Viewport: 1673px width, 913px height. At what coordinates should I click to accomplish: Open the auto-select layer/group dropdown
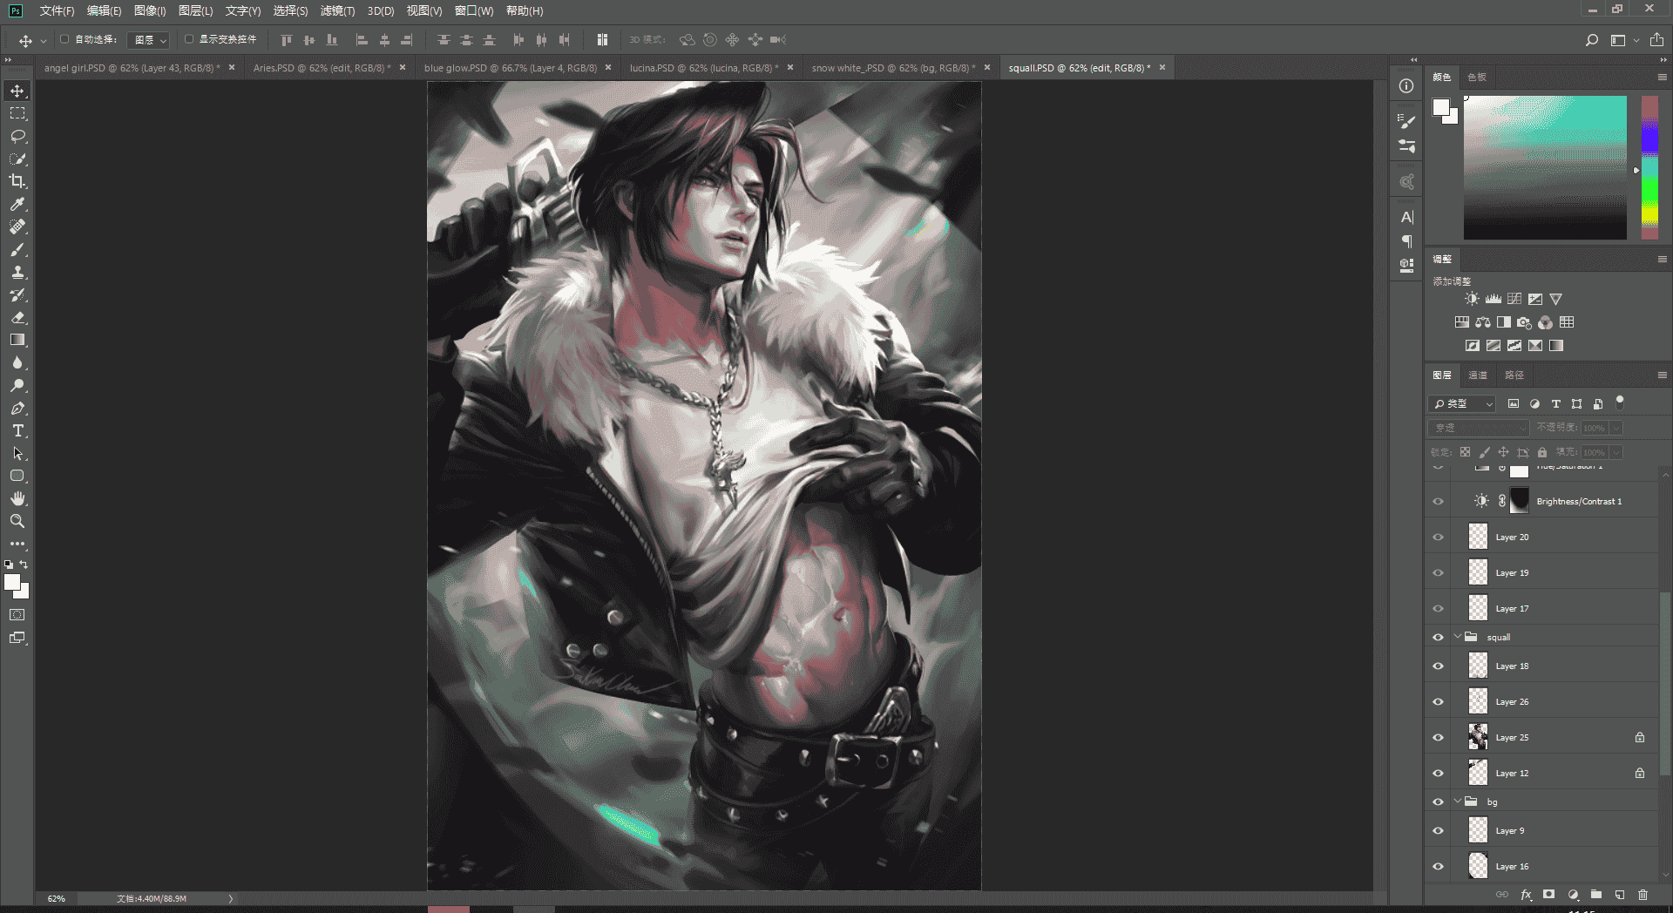[149, 40]
